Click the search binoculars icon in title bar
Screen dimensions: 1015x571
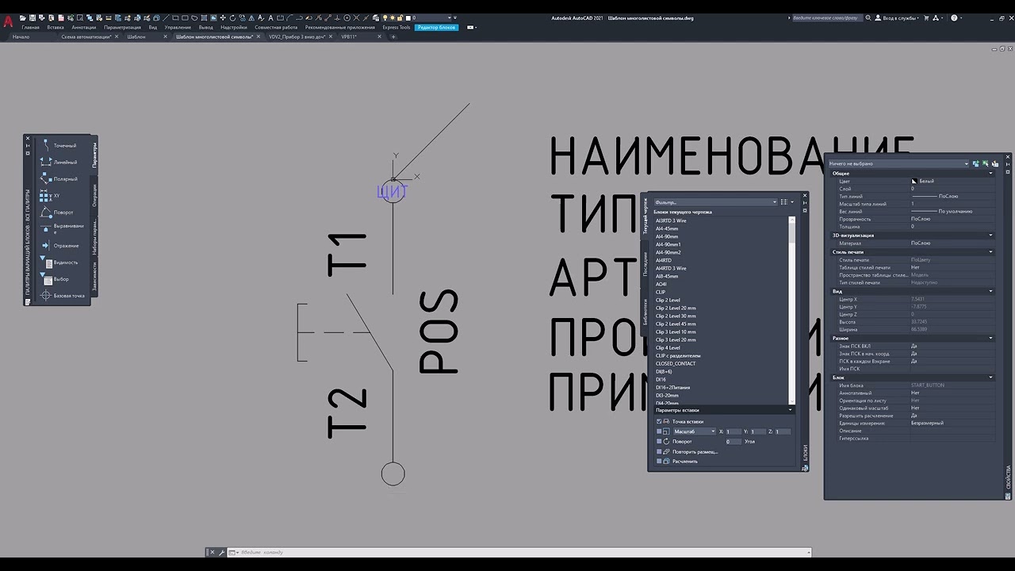click(868, 17)
